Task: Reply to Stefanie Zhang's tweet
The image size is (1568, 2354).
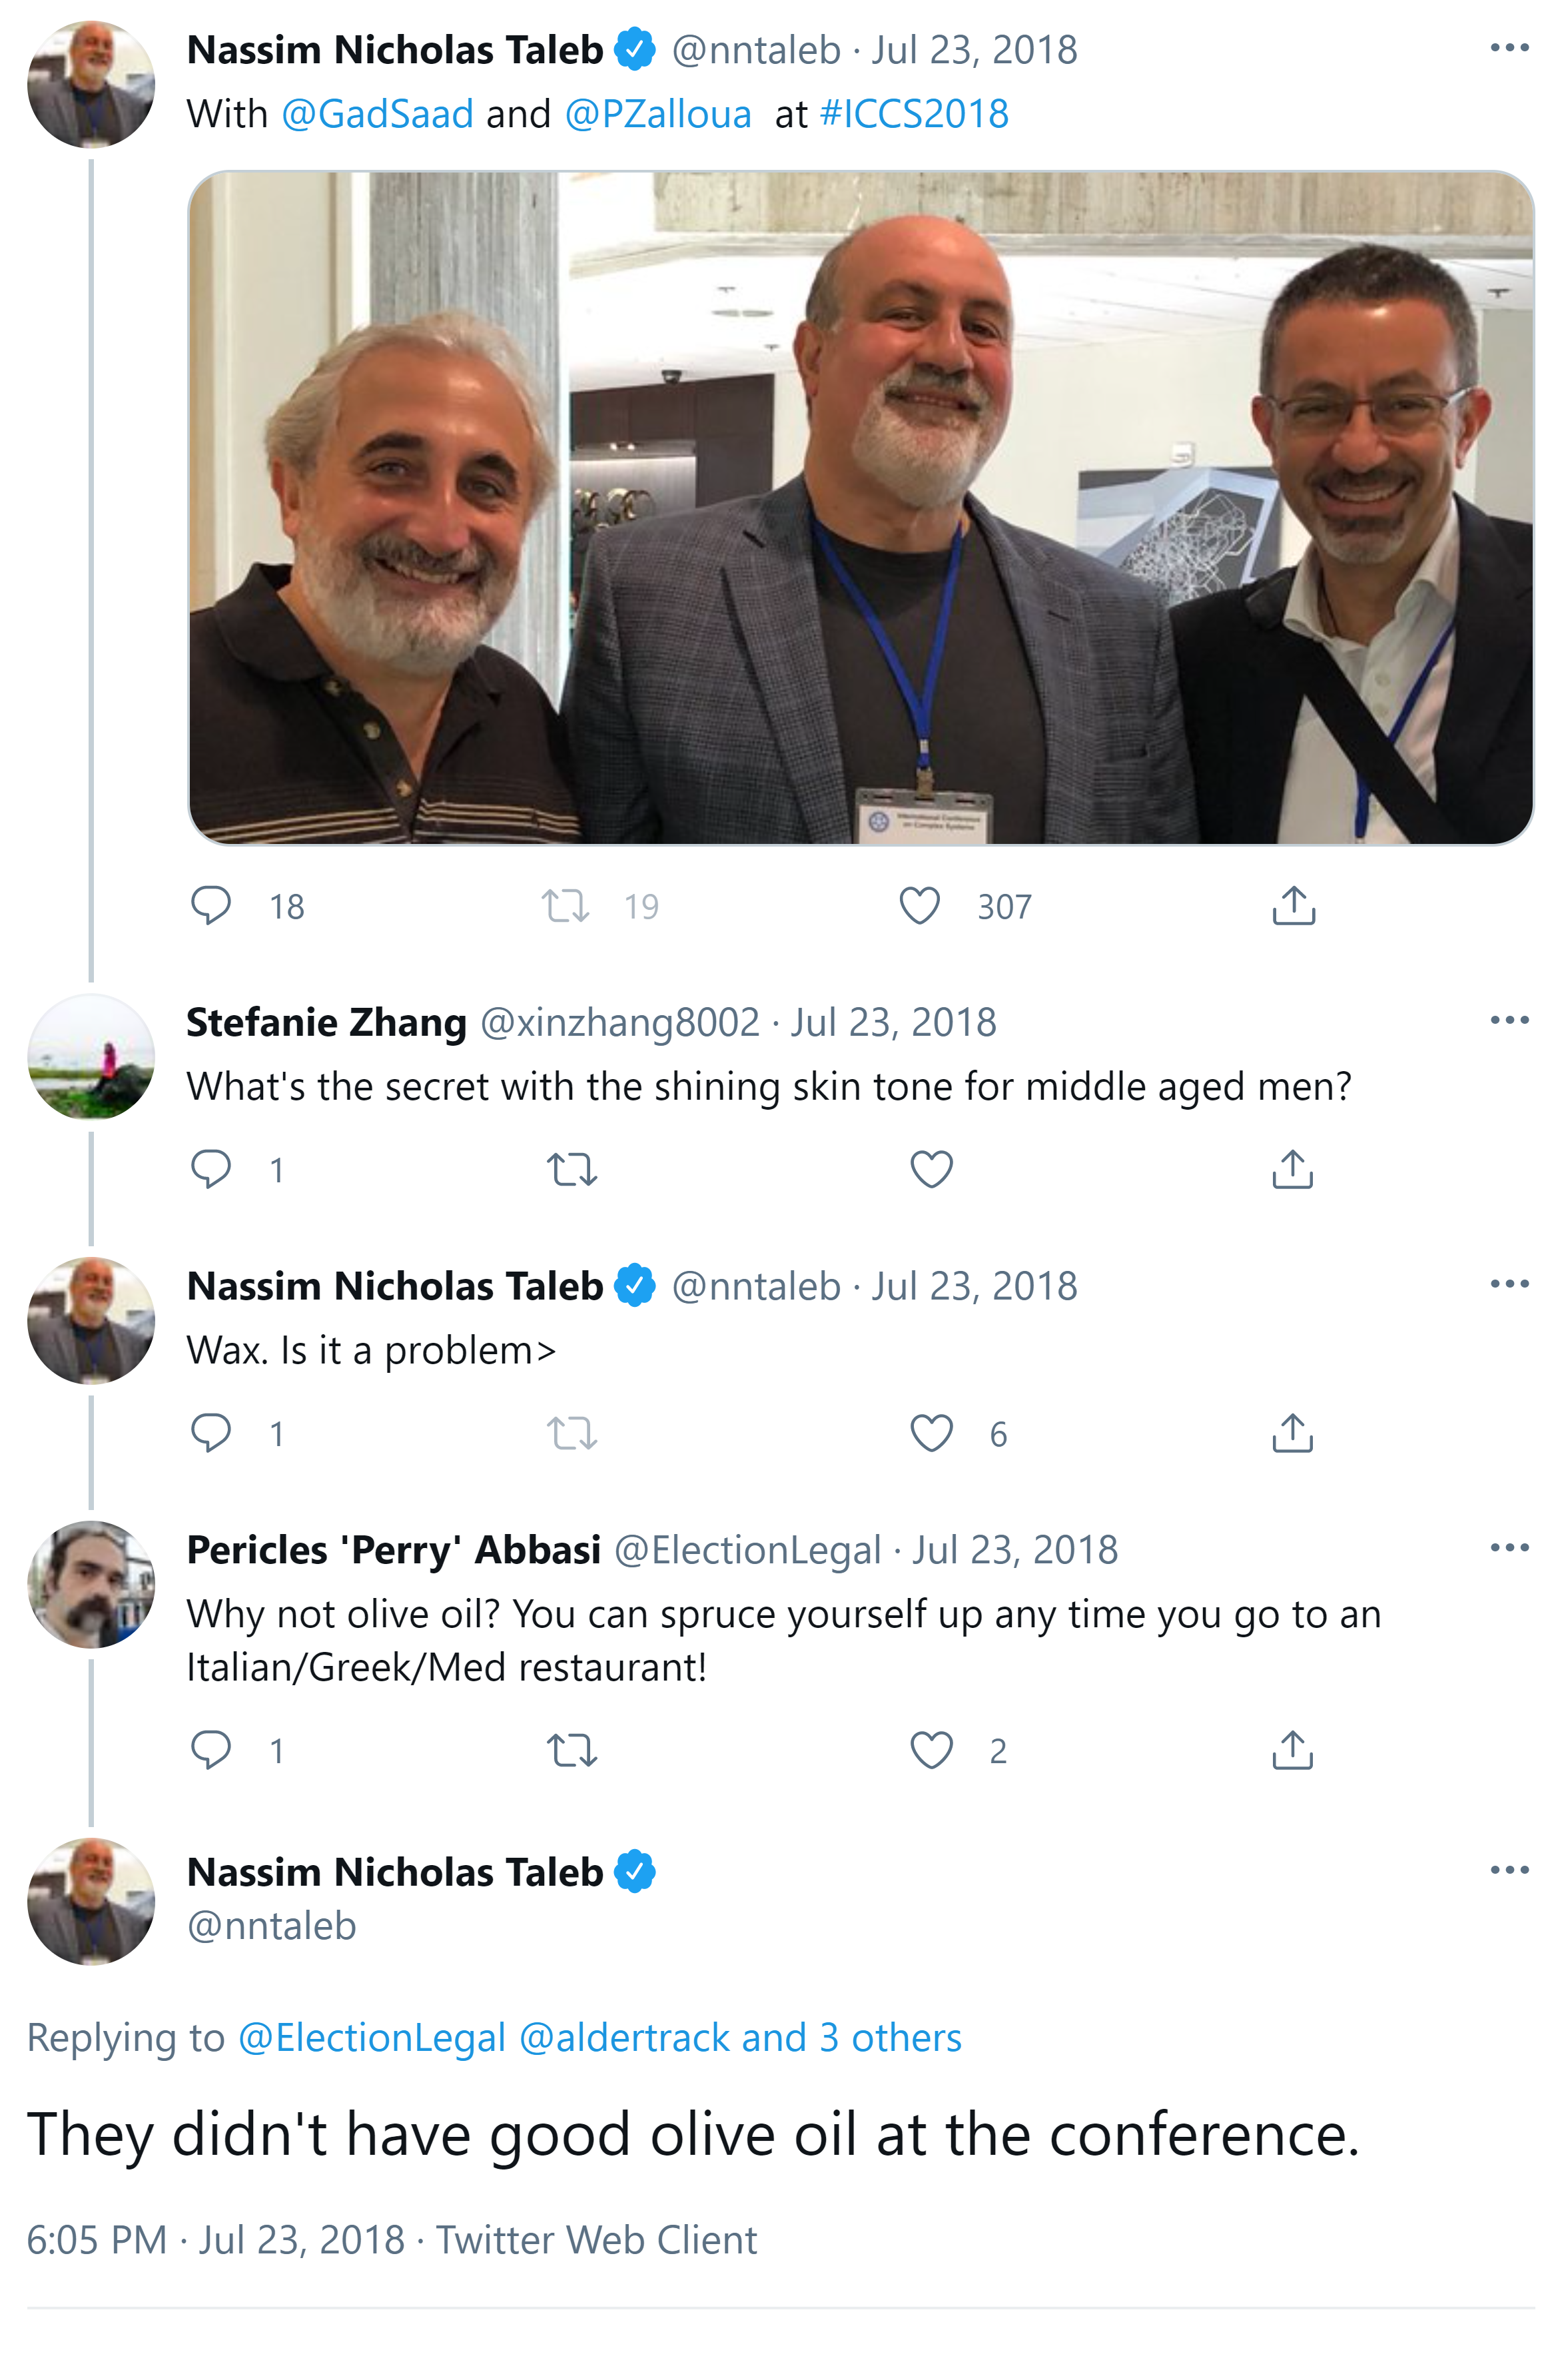Action: click(211, 1168)
